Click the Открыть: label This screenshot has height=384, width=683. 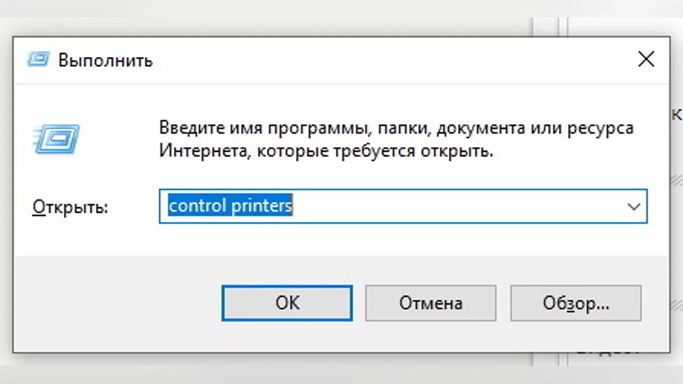70,207
